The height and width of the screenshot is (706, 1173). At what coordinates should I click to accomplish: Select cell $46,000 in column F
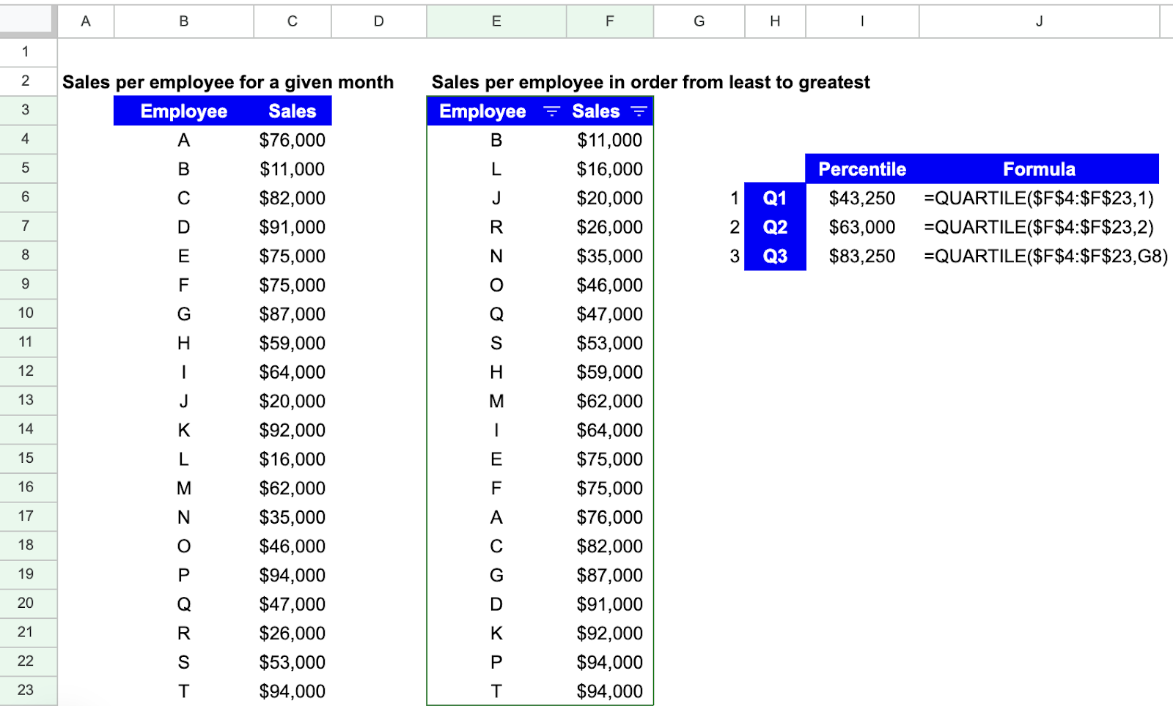click(x=610, y=285)
